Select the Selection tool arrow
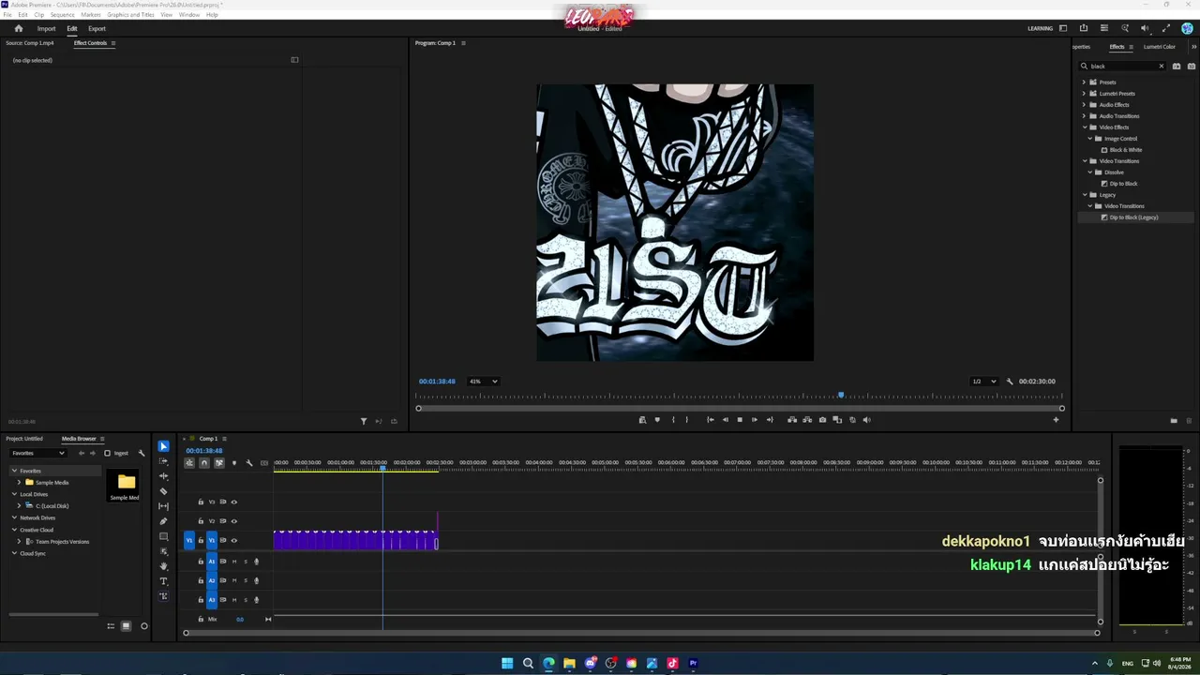The image size is (1200, 675). tap(163, 446)
